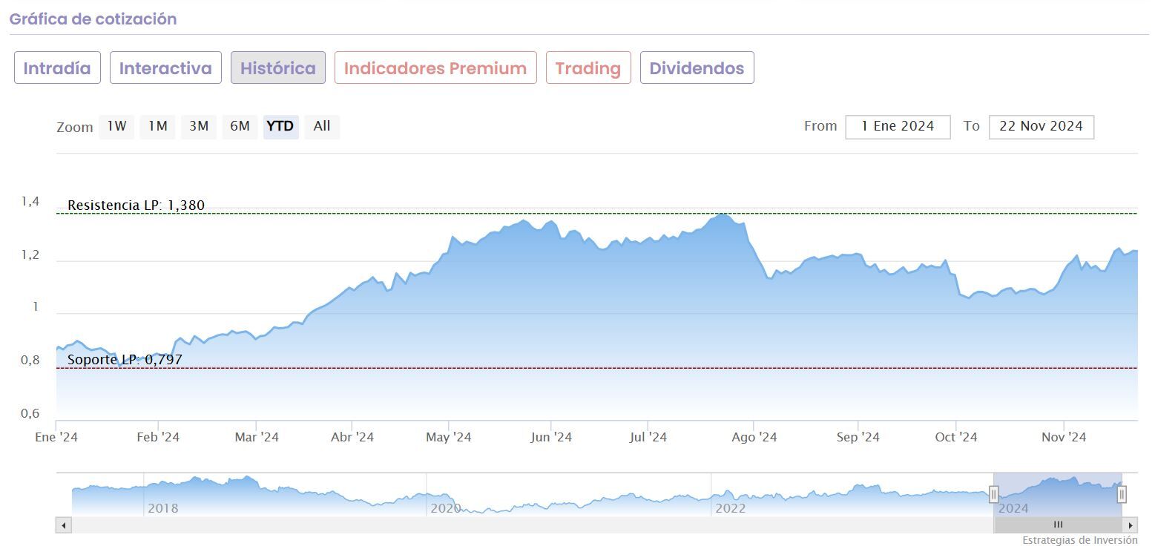The image size is (1155, 549).
Task: Show the Dividendos tab
Action: 697,68
